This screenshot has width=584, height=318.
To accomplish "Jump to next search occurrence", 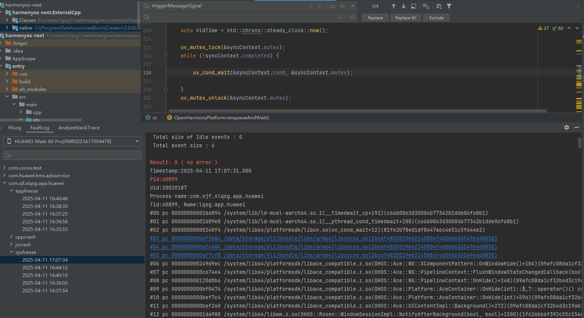I will 403,6.
